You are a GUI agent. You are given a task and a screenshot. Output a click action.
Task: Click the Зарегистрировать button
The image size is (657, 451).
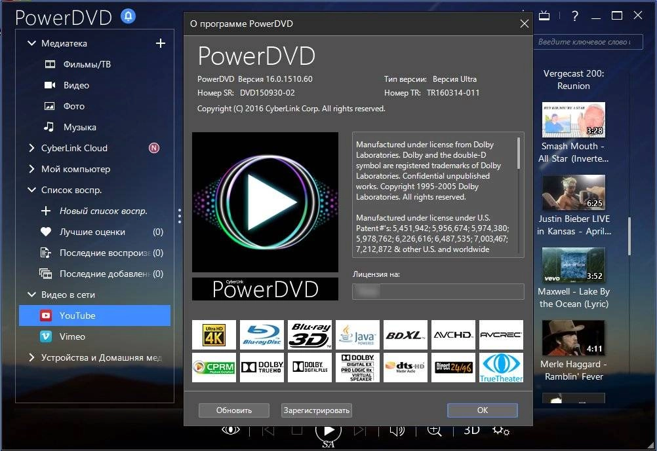[x=316, y=410]
